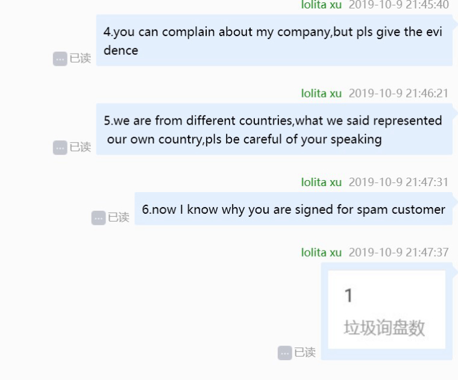Screen dimensions: 458x380
Task: Click sender name lolita xu at 21:47:31
Action: (x=321, y=182)
